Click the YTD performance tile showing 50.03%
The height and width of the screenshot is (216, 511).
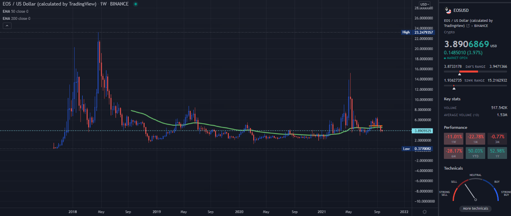tap(476, 153)
